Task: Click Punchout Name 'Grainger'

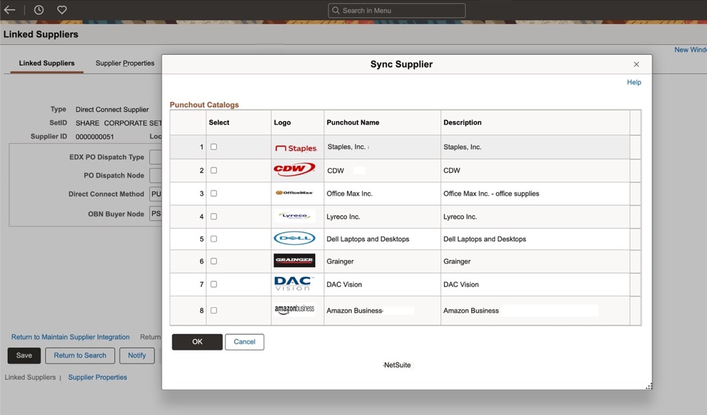Action: 340,262
